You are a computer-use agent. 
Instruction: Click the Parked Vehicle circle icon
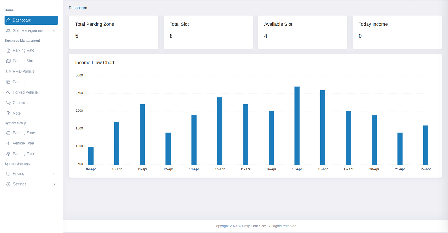pos(8,92)
